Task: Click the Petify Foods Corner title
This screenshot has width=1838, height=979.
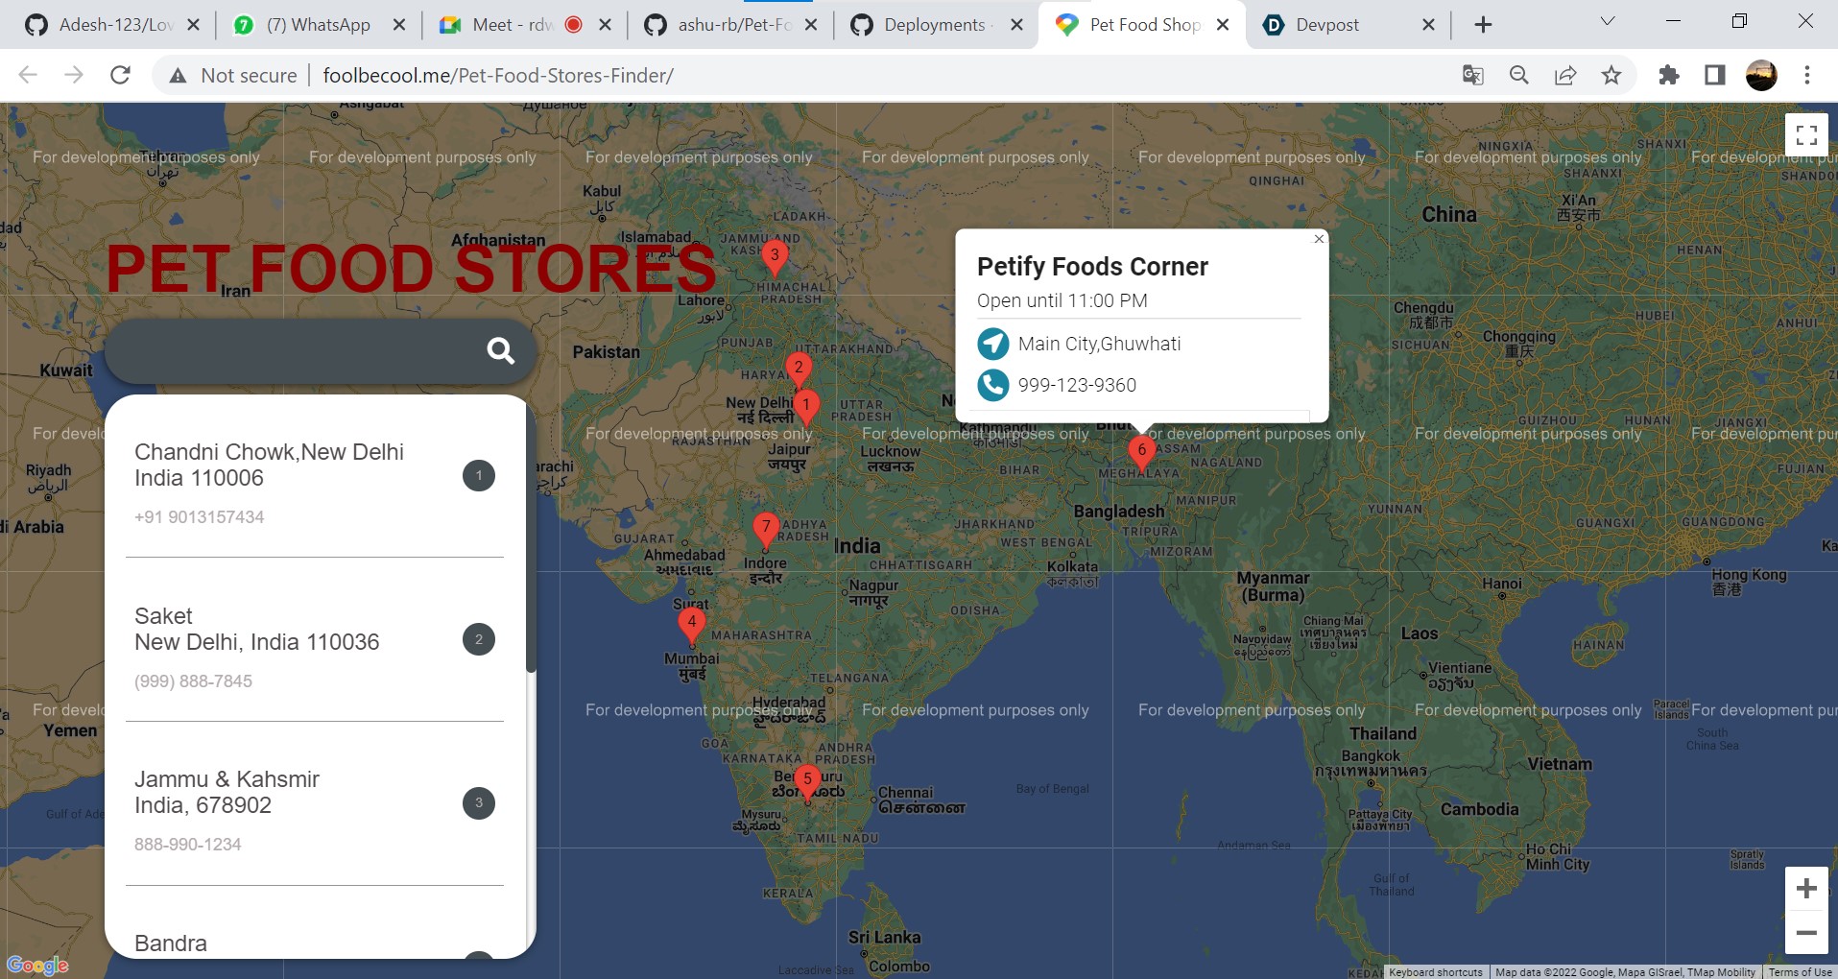Action: [1092, 267]
